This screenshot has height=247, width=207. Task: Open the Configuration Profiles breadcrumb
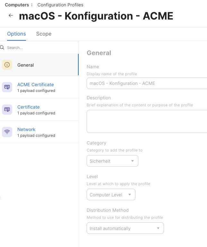pos(60,5)
